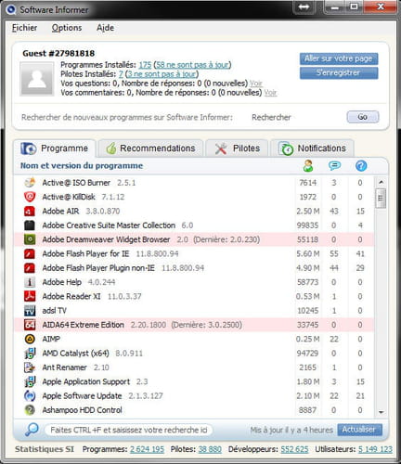This screenshot has height=464, width=401.
Task: Open the Options menu
Action: coord(67,28)
